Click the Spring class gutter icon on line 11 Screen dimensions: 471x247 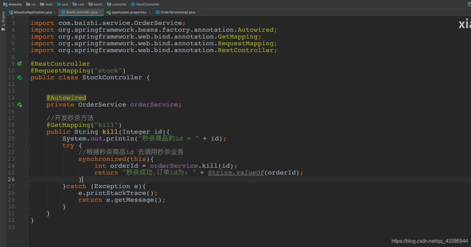[20, 78]
